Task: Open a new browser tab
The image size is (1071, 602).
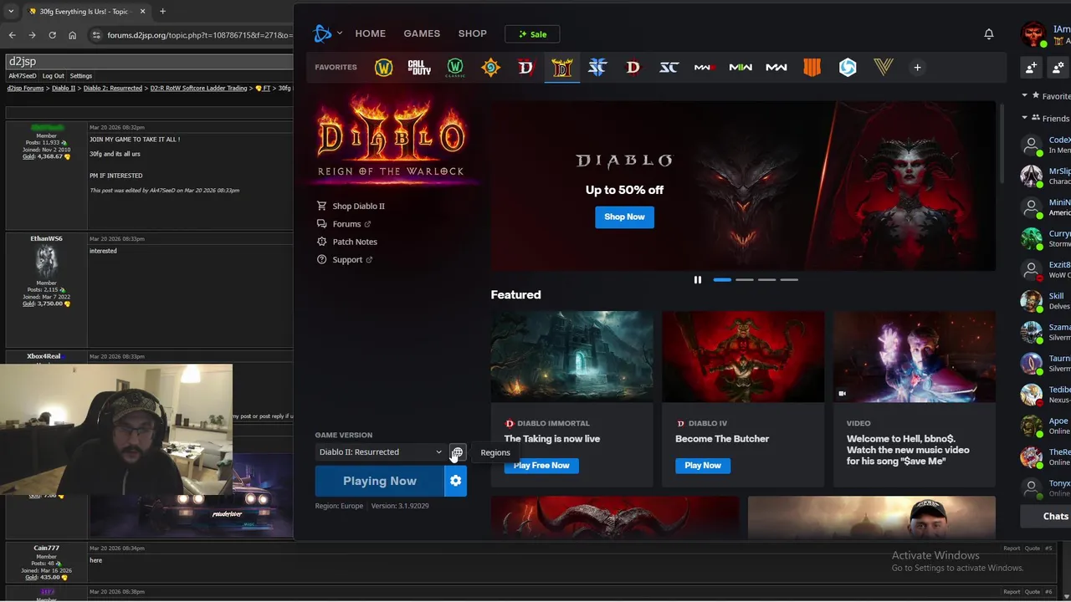Action: 162,12
